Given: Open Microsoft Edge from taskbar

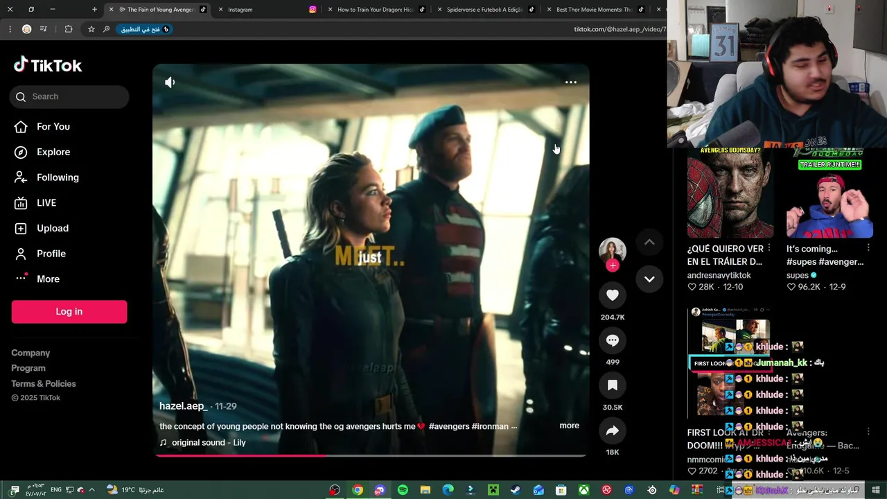Looking at the screenshot, I should (x=448, y=490).
